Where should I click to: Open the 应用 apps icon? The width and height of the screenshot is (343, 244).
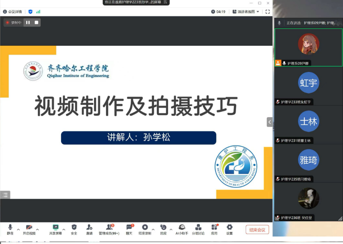214,227
